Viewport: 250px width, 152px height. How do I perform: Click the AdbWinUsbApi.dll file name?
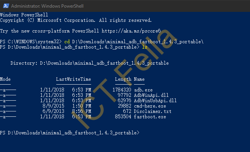click(x=155, y=101)
